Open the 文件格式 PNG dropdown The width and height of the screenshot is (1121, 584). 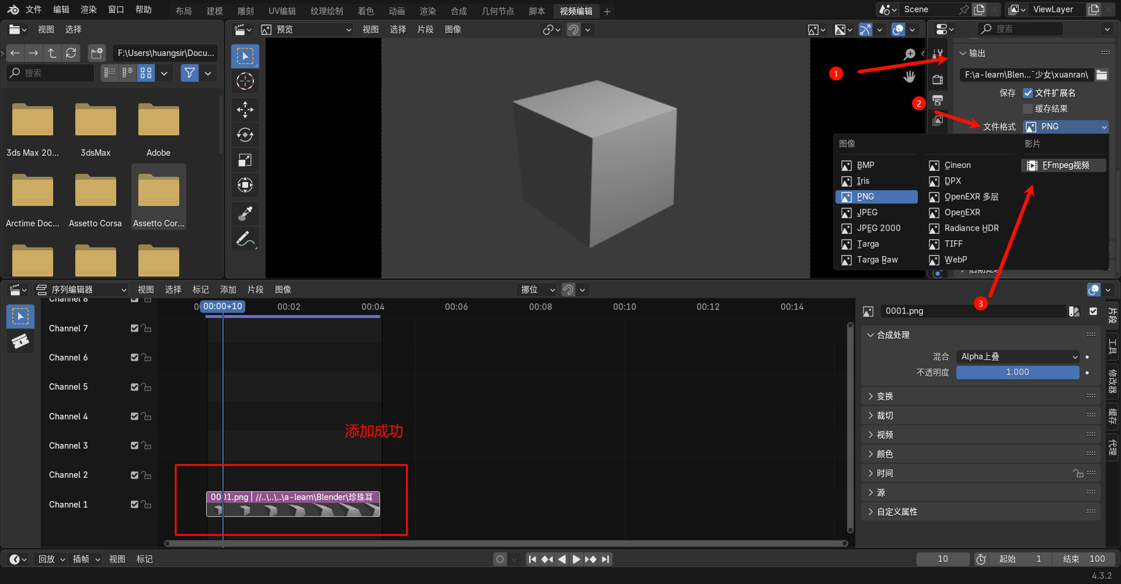tap(1066, 127)
